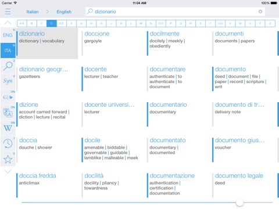Viewport: 279px width, 209px height.
Task: Expand sidebar with the down chevron
Action: [8, 171]
